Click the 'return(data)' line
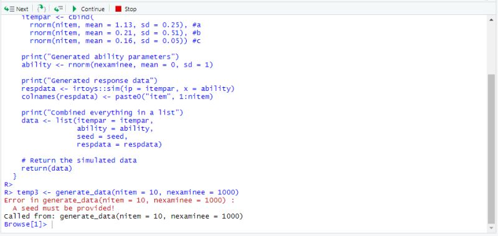Image resolution: width=498 pixels, height=236 pixels. pos(47,168)
